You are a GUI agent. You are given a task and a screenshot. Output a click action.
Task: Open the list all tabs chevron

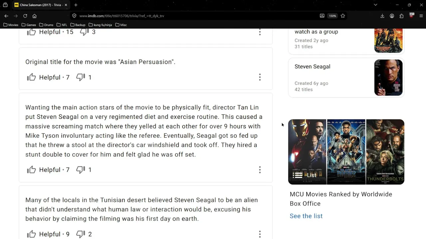[375, 5]
